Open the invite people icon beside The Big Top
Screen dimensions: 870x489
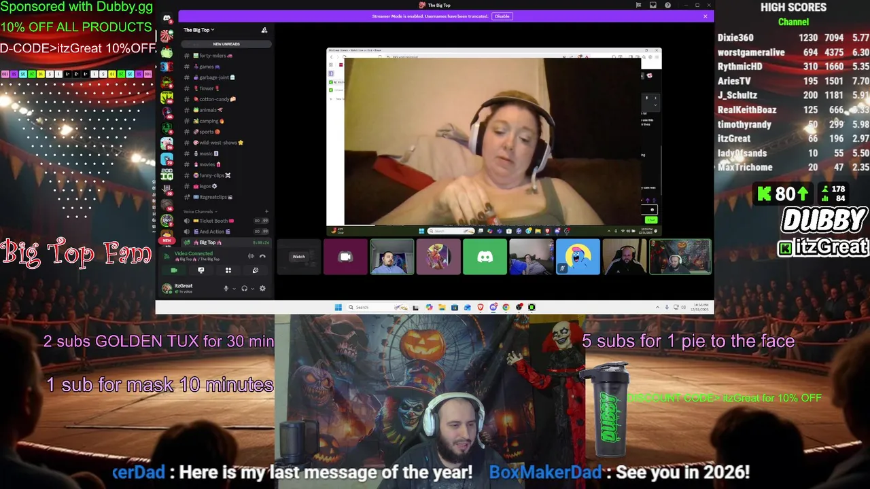(x=264, y=30)
